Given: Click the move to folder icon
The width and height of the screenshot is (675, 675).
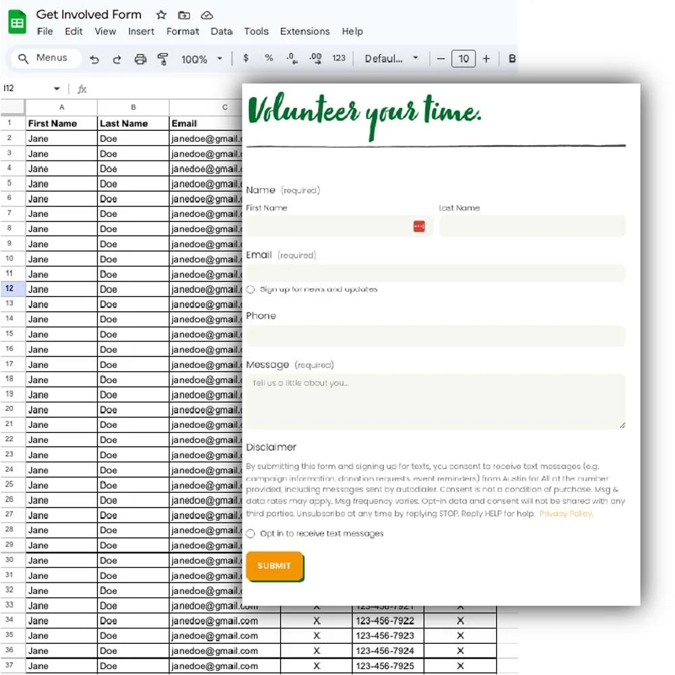Looking at the screenshot, I should coord(184,15).
